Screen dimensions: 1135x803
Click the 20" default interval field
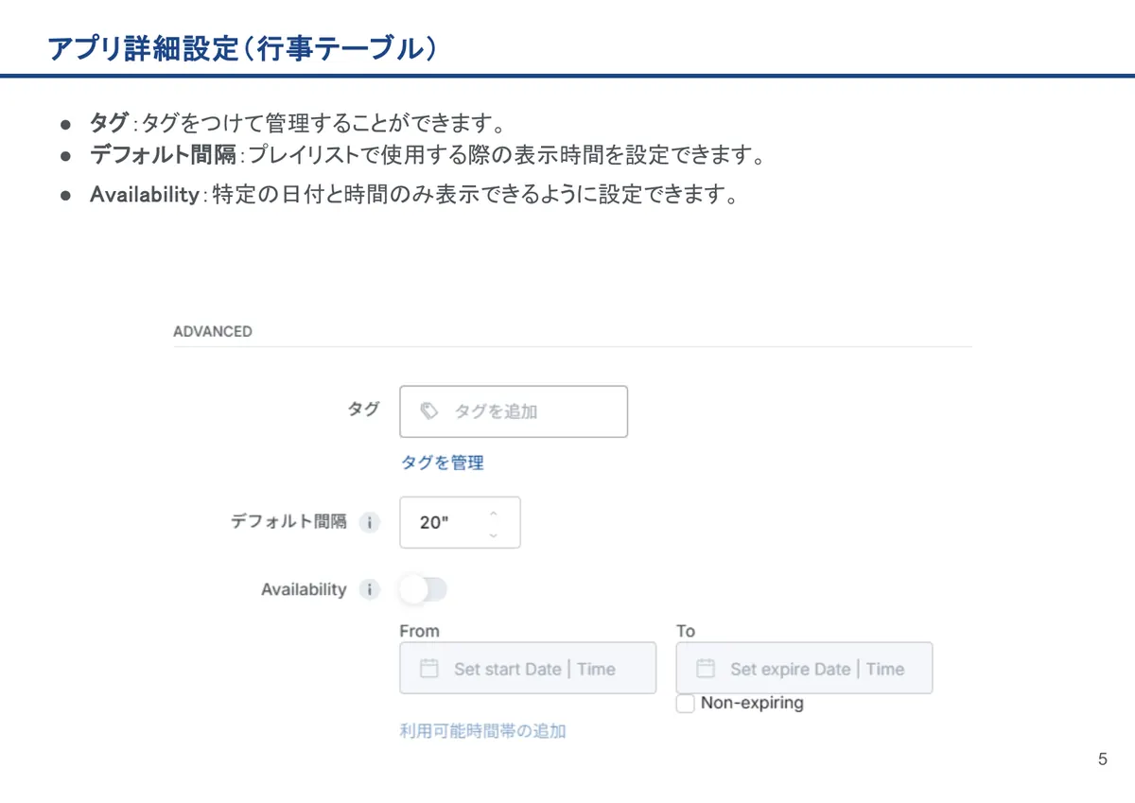click(460, 522)
